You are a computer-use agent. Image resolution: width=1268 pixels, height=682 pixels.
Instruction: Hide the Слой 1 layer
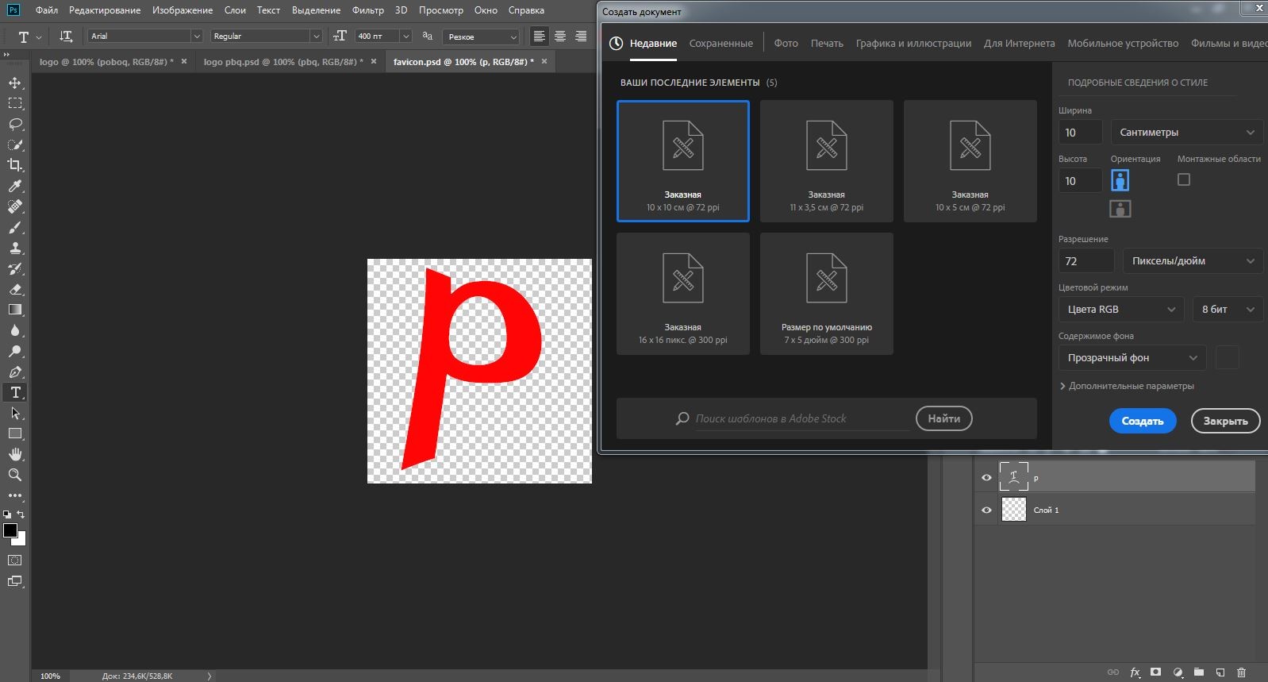coord(986,510)
